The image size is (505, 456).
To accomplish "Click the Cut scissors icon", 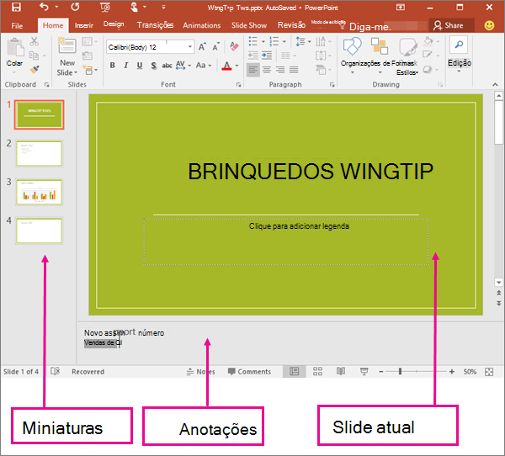I will tap(35, 41).
